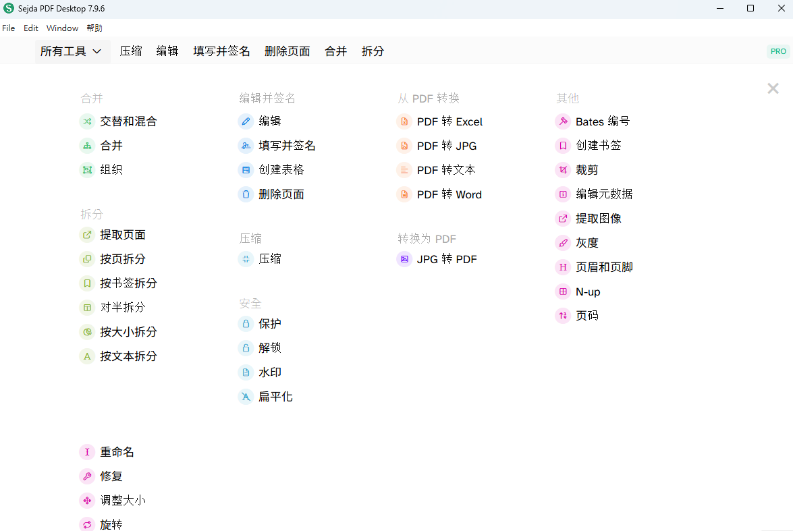The width and height of the screenshot is (793, 531).
Task: Open the 帮助 menu
Action: tap(94, 28)
